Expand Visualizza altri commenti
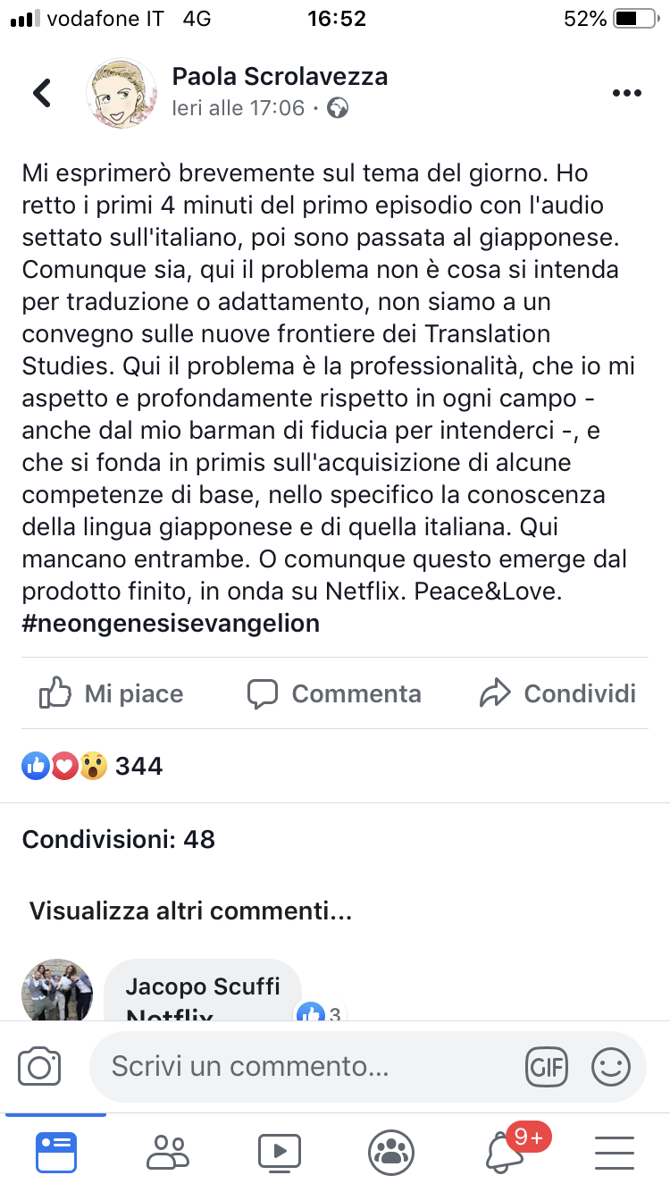This screenshot has height=1192, width=670. click(x=190, y=911)
